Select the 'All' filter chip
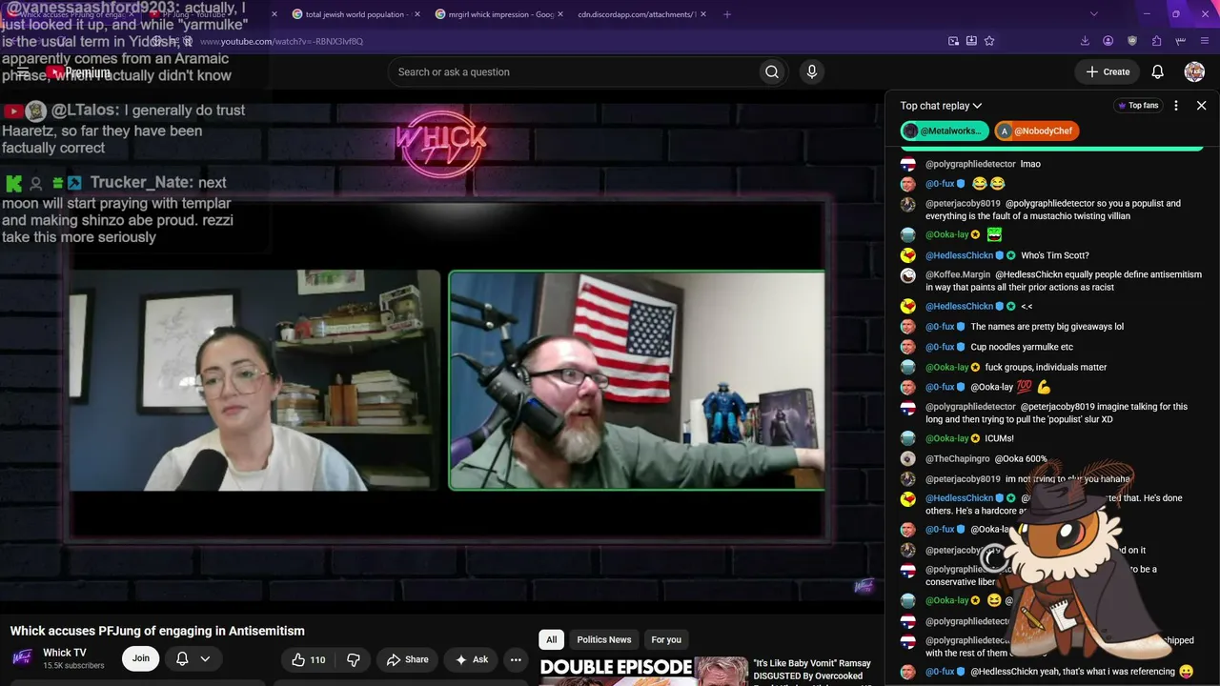This screenshot has height=686, width=1220. pyautogui.click(x=552, y=639)
